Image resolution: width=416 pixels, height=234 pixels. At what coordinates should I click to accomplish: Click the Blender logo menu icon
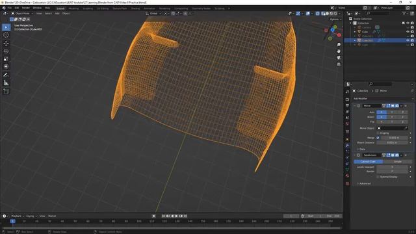click(x=4, y=8)
